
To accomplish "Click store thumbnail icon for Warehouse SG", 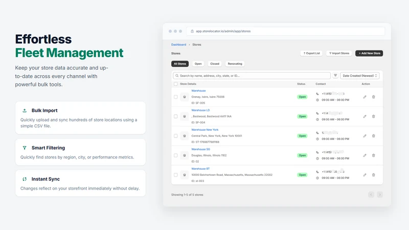I will (185, 155).
